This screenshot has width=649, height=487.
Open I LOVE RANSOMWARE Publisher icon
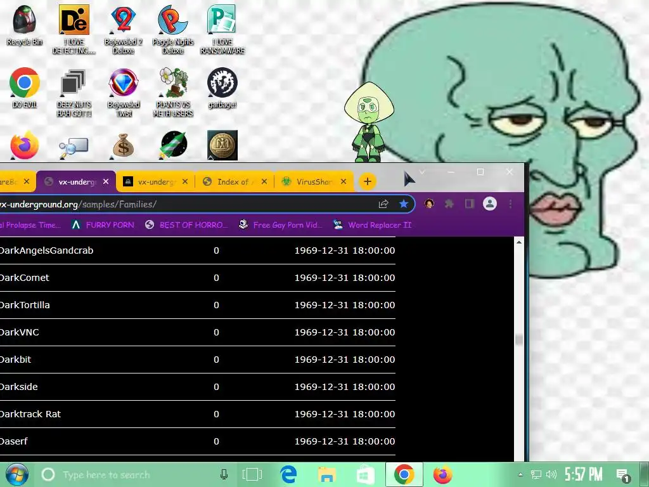222,29
